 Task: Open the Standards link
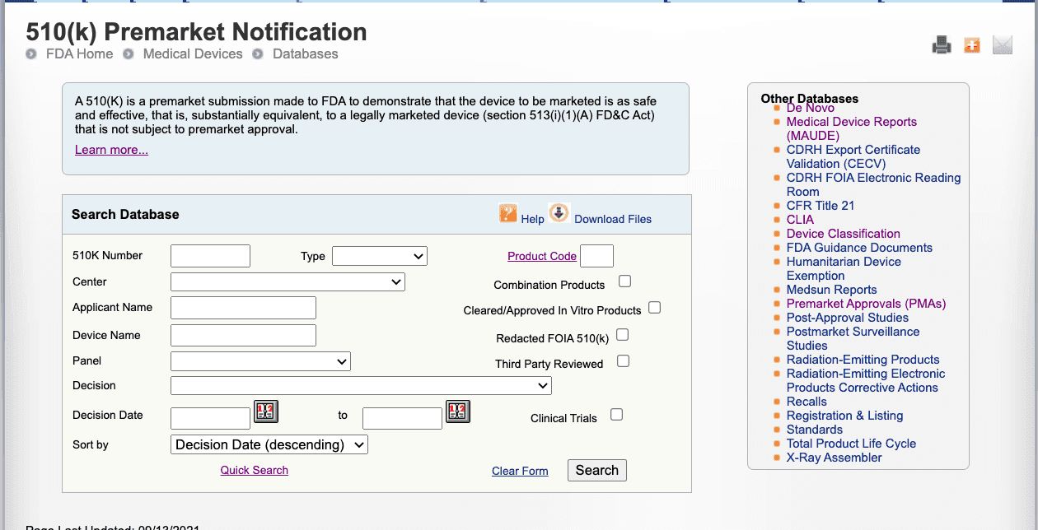point(815,430)
